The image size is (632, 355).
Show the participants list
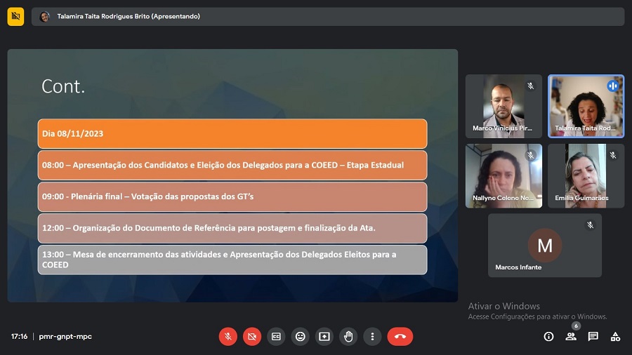(571, 337)
